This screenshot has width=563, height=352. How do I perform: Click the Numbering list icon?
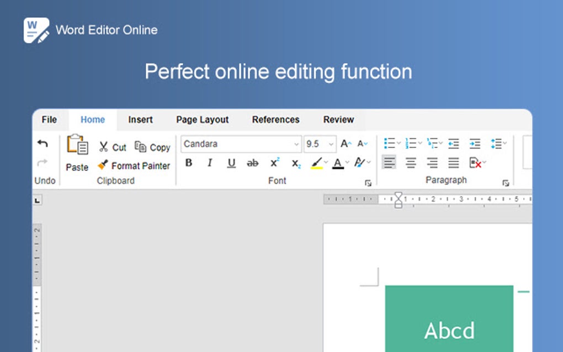[x=411, y=143]
